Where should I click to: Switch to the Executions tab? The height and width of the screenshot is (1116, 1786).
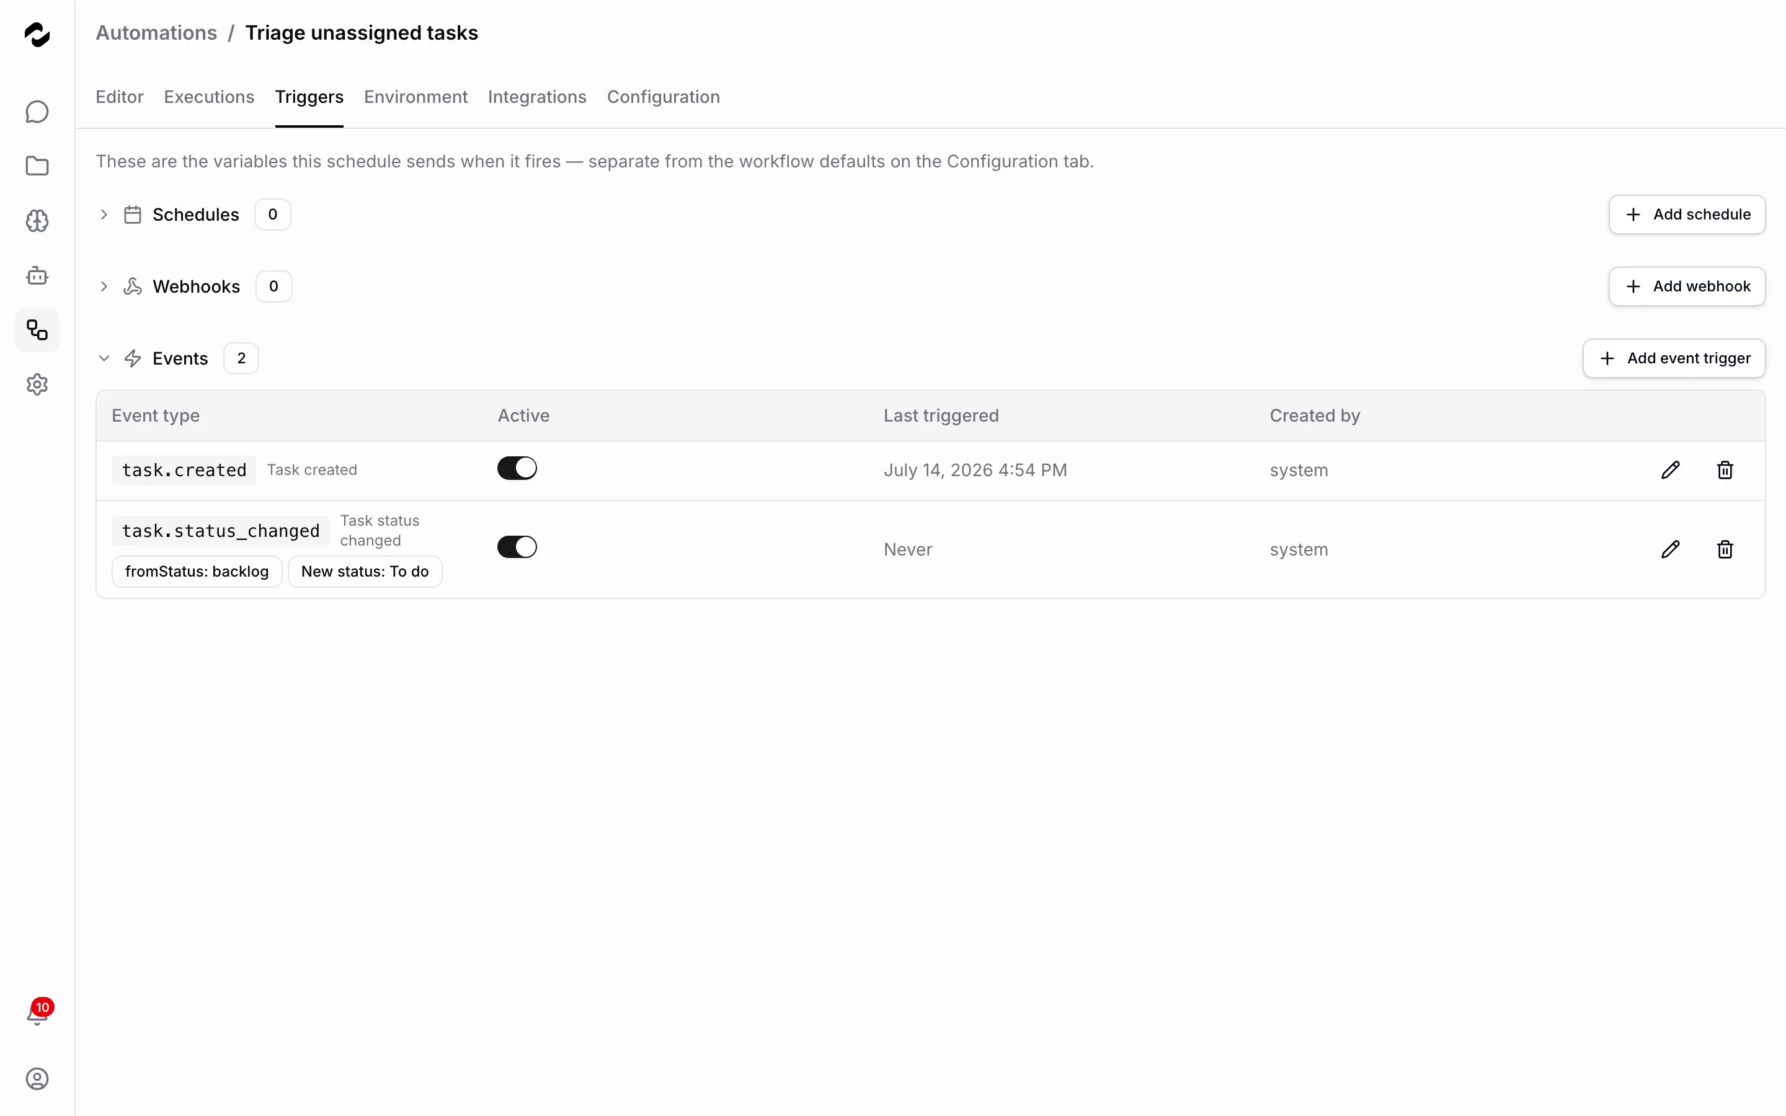click(x=209, y=97)
